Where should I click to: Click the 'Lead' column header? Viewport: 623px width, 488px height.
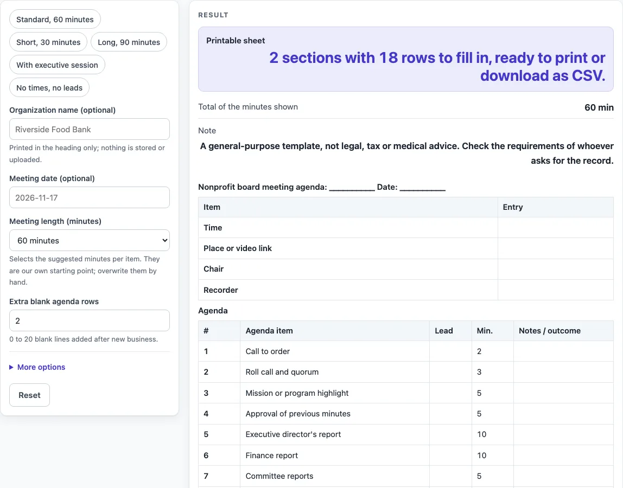[444, 331]
